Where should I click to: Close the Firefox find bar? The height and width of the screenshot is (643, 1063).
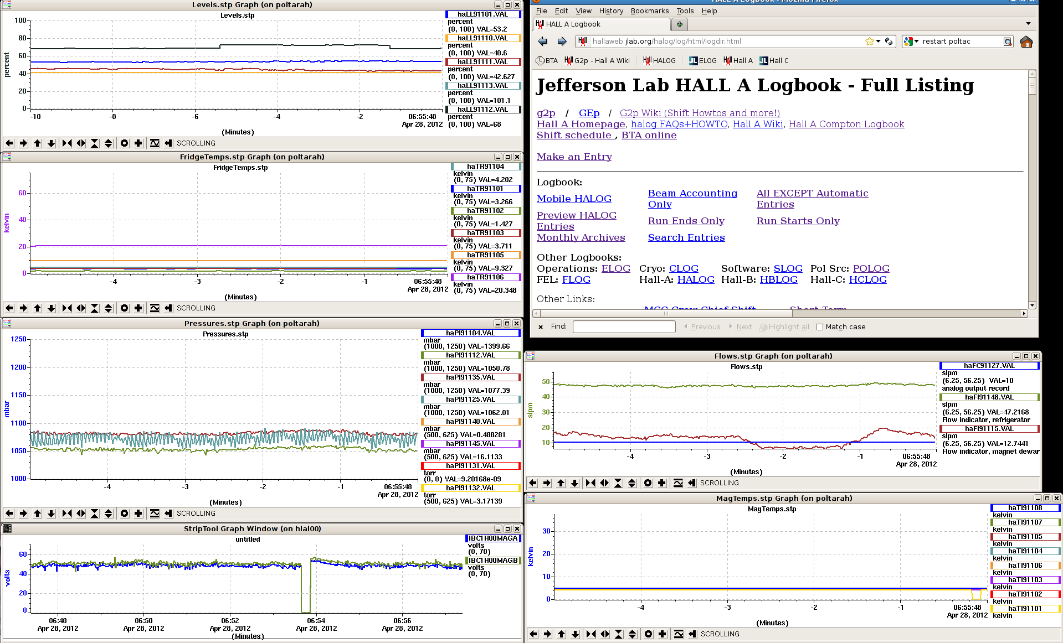(x=541, y=327)
